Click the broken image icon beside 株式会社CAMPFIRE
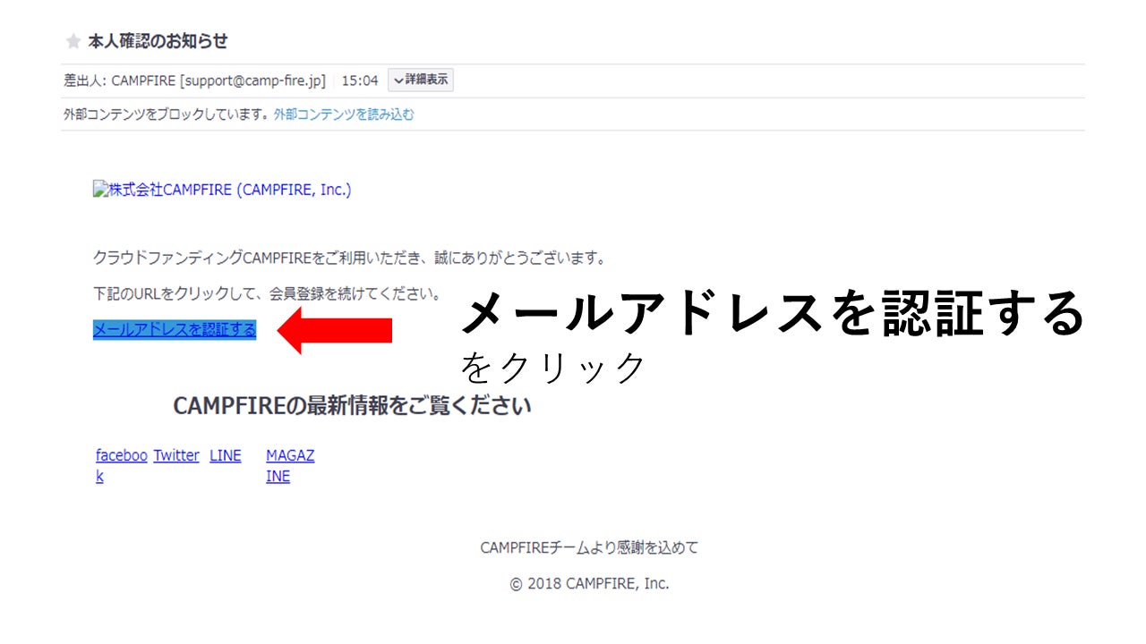The height and width of the screenshot is (644, 1146). pos(99,190)
